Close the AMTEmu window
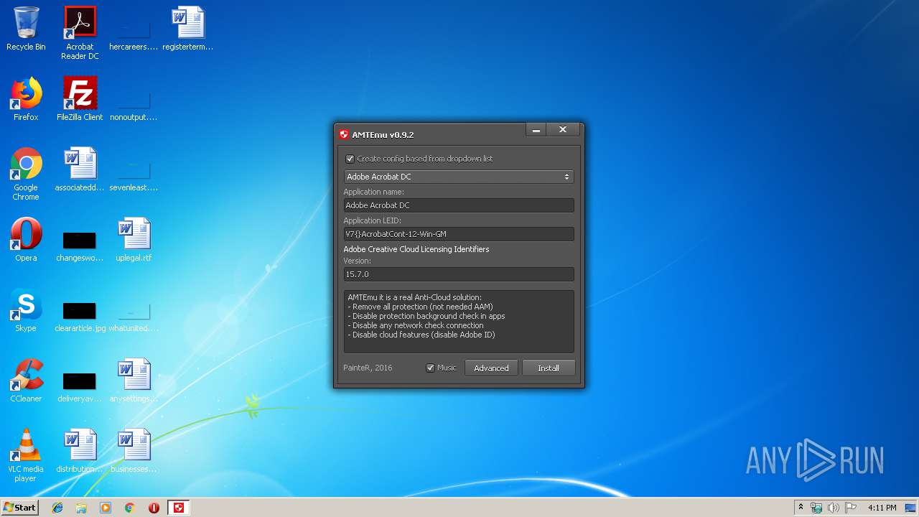This screenshot has width=919, height=517. point(563,130)
